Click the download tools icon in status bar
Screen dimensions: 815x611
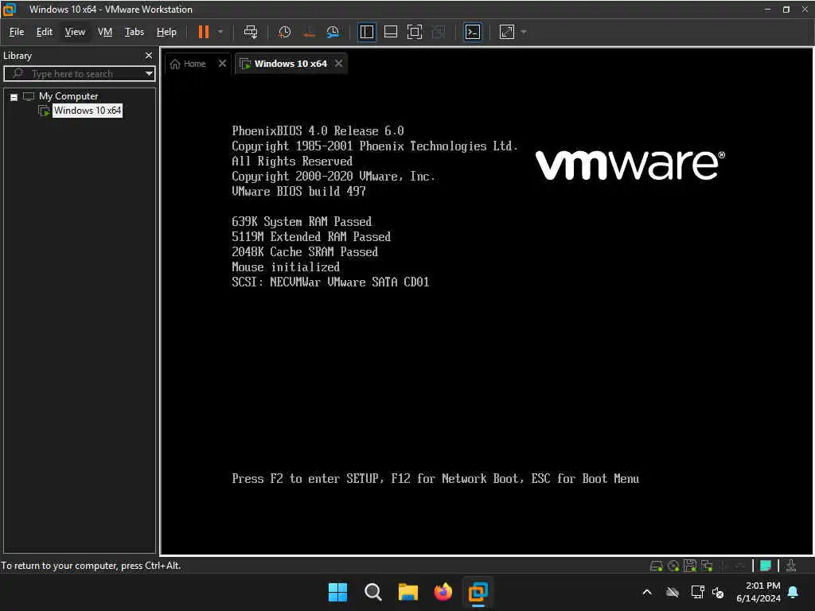791,566
